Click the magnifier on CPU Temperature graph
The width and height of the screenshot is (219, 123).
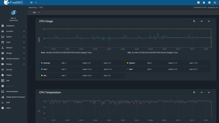[x=194, y=92]
